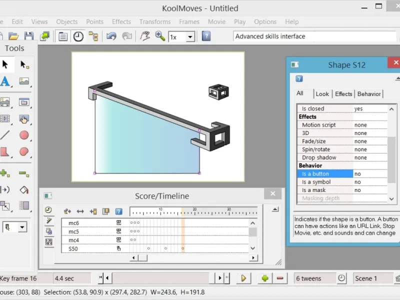The height and width of the screenshot is (300, 400).
Task: Select the S50 row in timeline
Action: (155, 248)
